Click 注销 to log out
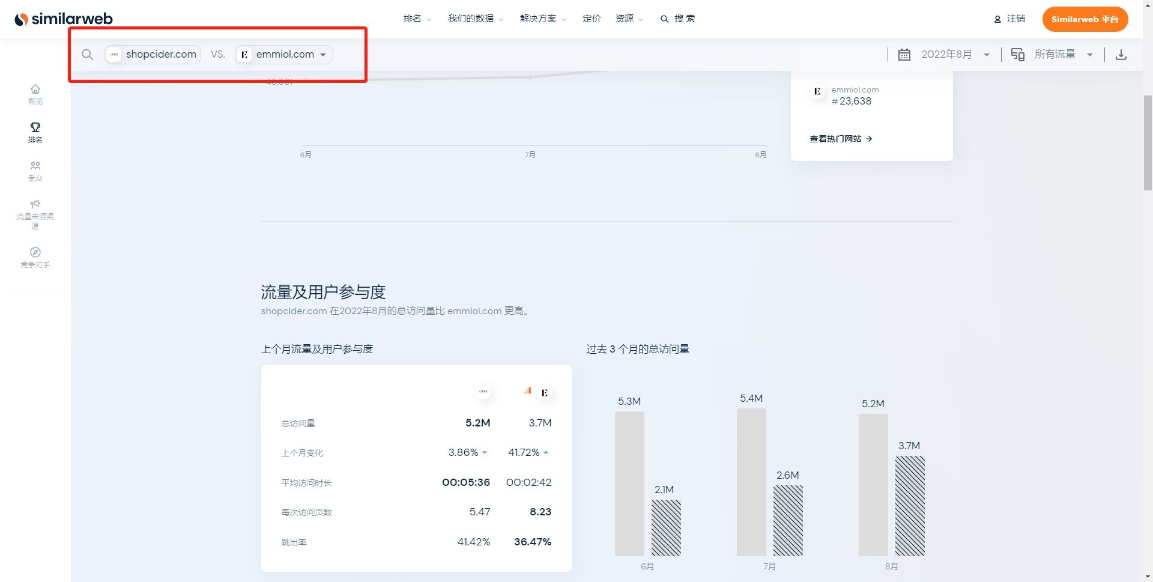Viewport: 1153px width, 582px height. click(x=1016, y=19)
